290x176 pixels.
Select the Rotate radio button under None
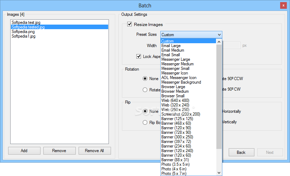(x=145, y=90)
